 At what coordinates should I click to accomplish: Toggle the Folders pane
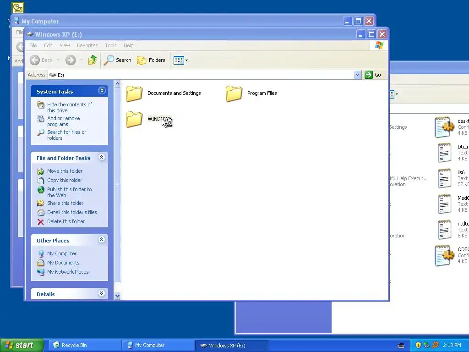[x=151, y=60]
